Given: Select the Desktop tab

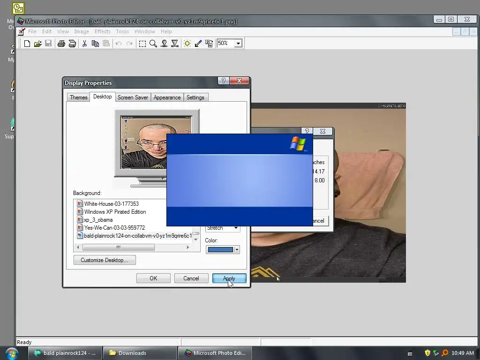Looking at the screenshot, I should click(103, 97).
